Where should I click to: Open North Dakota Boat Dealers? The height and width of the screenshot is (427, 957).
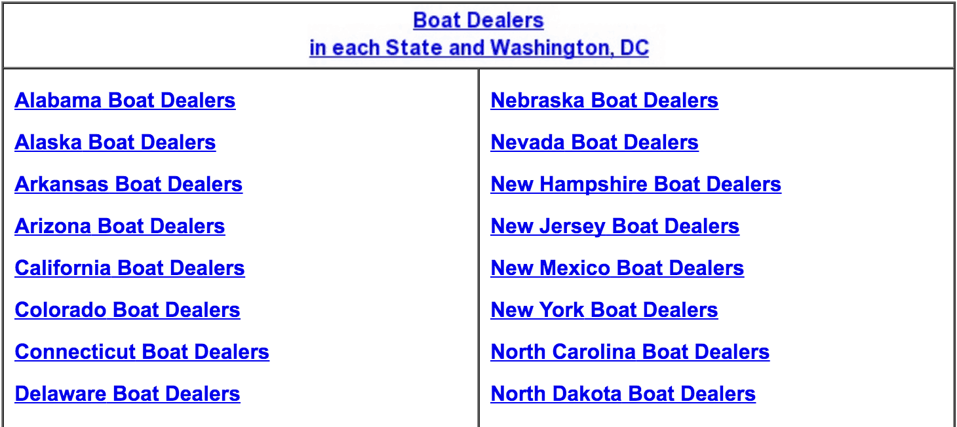[623, 394]
